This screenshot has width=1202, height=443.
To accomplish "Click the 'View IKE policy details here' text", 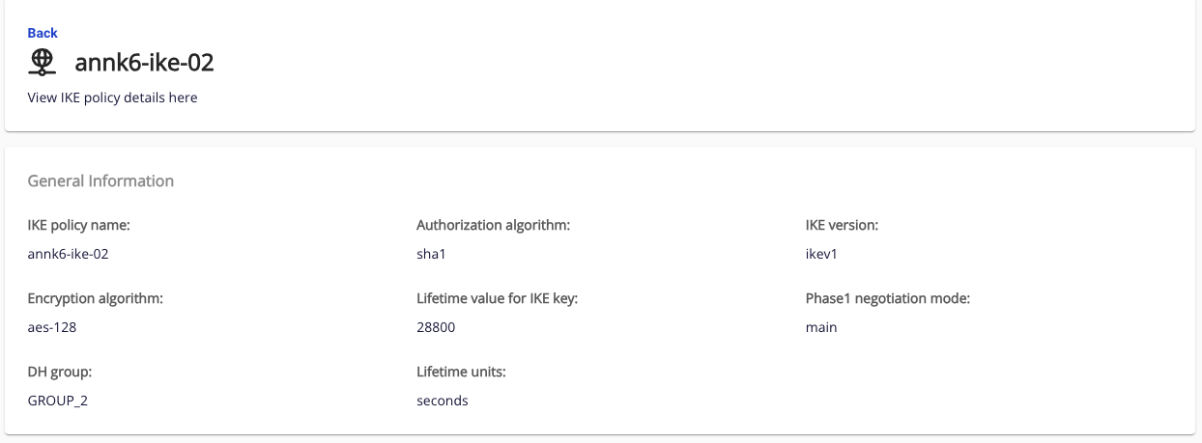I will 112,97.
